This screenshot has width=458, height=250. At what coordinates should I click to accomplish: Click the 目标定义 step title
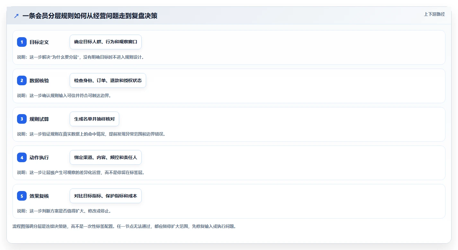(x=39, y=42)
